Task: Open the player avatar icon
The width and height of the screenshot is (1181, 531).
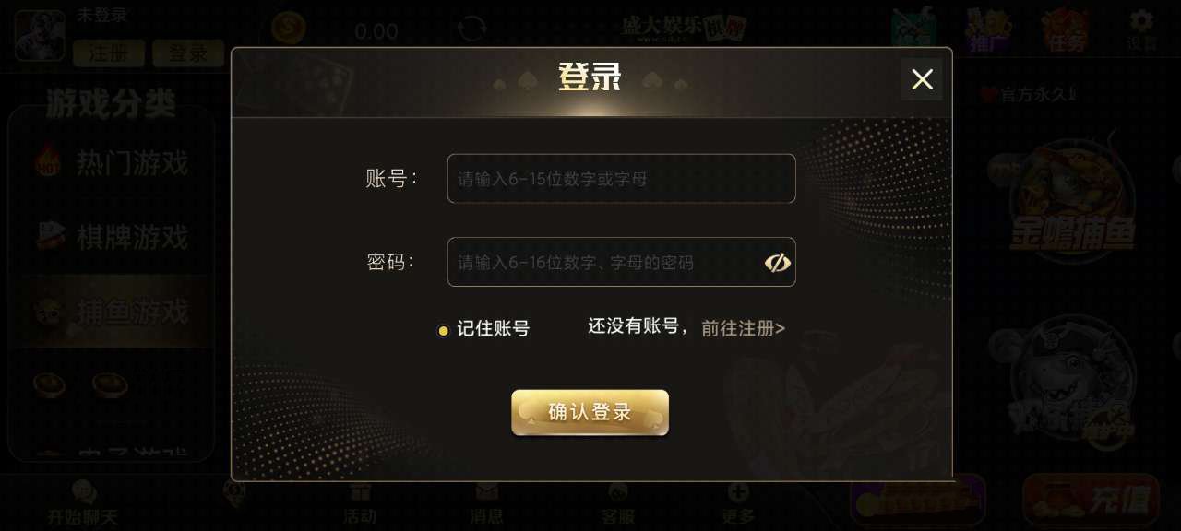Action: point(40,36)
